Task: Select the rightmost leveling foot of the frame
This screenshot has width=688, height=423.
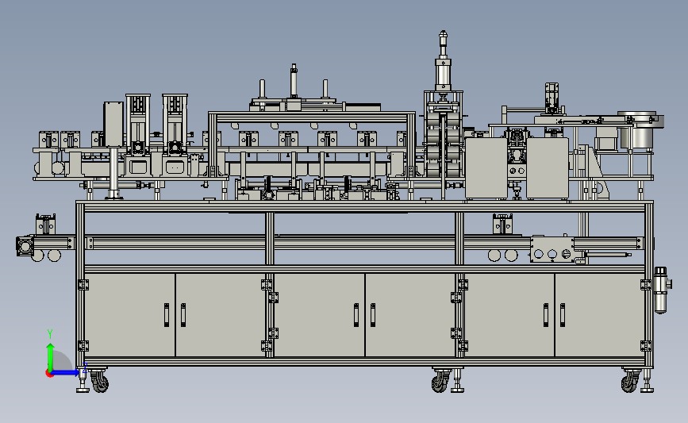Action: click(647, 381)
